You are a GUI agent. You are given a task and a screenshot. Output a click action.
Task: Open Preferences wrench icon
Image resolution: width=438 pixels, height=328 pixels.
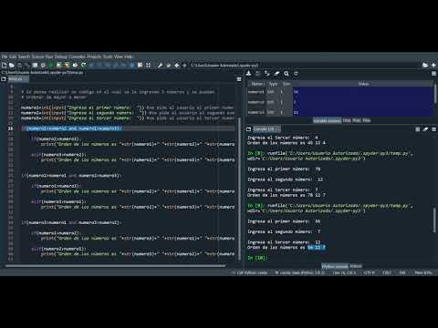click(160, 66)
